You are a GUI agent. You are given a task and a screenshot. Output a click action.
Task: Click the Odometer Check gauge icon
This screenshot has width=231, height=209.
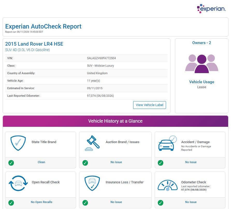168,185
